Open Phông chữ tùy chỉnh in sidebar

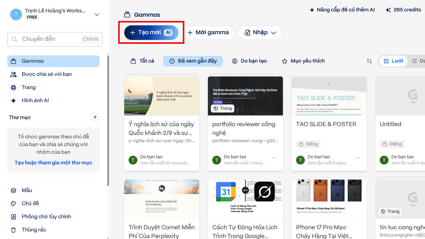click(46, 216)
